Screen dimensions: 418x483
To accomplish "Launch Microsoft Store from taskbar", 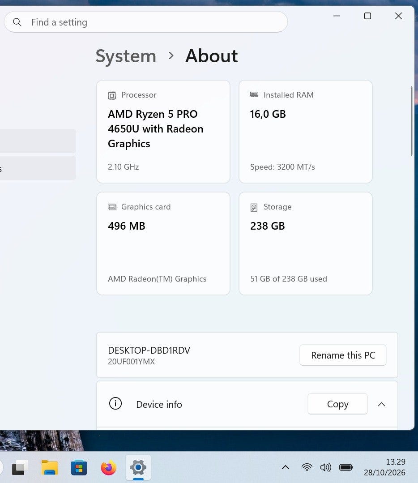I will [79, 468].
